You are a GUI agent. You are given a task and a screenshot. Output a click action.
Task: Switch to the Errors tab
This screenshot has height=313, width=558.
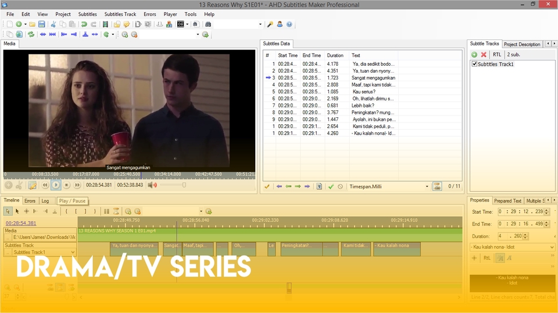(30, 200)
